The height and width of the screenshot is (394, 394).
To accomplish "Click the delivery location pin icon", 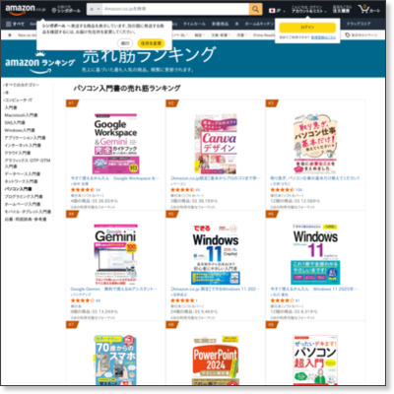I will point(54,10).
